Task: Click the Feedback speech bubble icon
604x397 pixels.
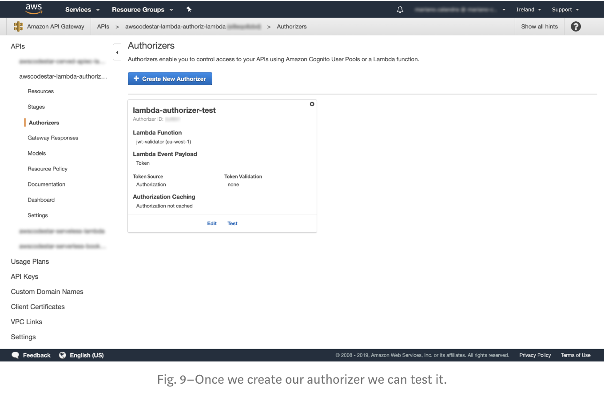Action: click(16, 355)
